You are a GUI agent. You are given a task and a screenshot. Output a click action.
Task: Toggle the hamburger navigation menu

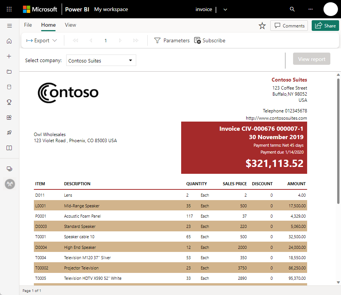(10, 26)
